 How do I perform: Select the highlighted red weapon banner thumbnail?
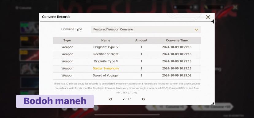pos(29,55)
